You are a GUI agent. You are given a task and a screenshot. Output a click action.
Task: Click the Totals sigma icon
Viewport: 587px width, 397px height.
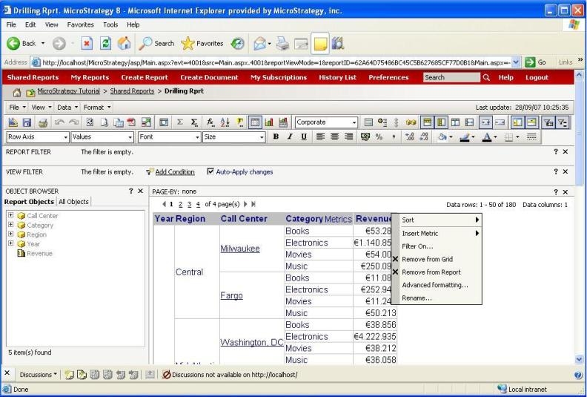pyautogui.click(x=180, y=122)
